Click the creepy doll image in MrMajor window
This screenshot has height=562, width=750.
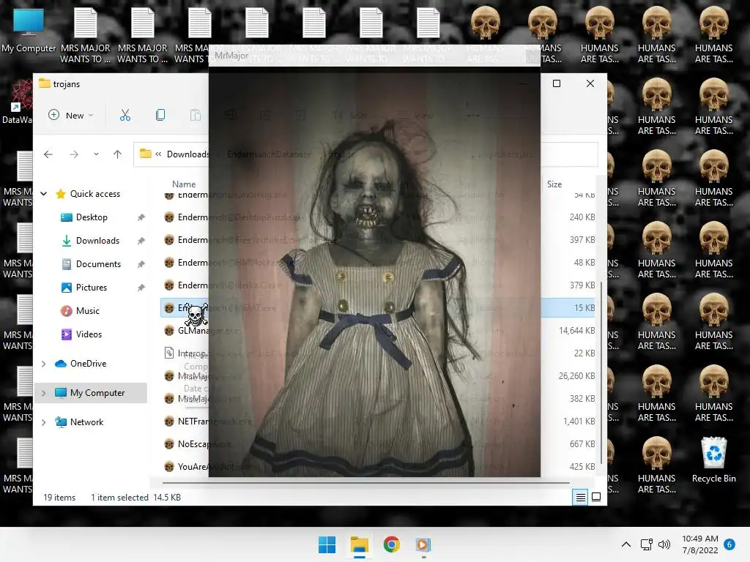point(374,271)
